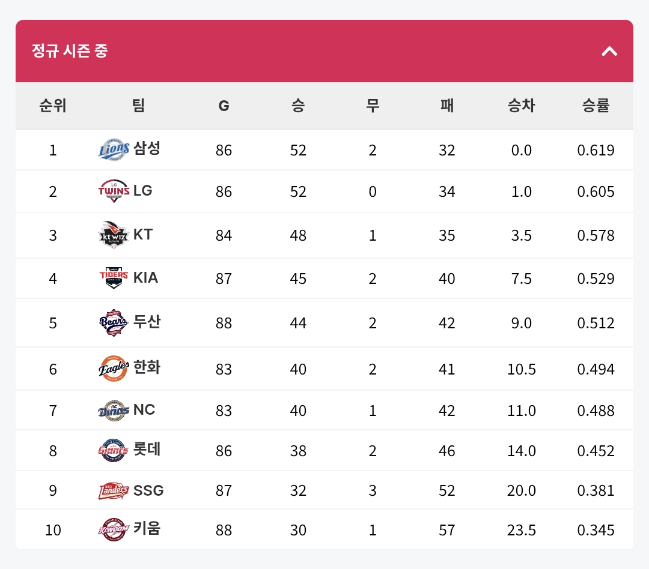Click the 순위 column header
Viewport: 649px width, 569px height.
click(x=52, y=106)
